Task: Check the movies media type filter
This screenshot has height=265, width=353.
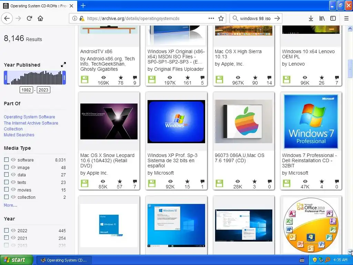Action: coord(6,189)
